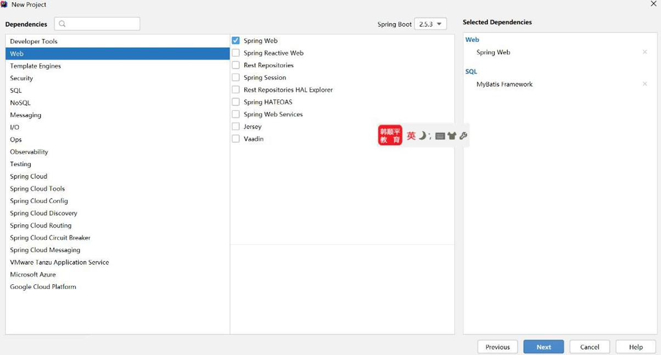Remove Spring Web from selected dependencies
The width and height of the screenshot is (661, 355).
(x=645, y=52)
